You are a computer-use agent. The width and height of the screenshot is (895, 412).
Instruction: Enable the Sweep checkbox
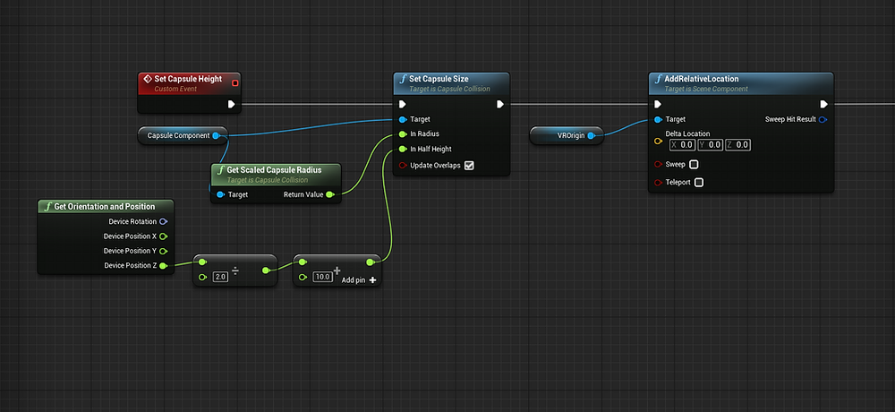click(x=694, y=165)
